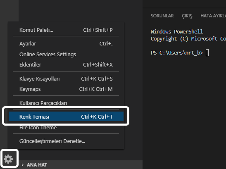Select Klavye Kısayolları entry
Screen dimensions: 226x169
[x=66, y=79]
